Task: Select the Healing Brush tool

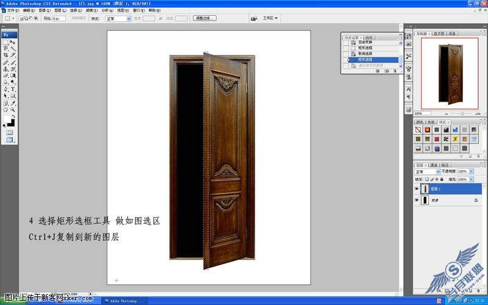Action: pos(6,63)
